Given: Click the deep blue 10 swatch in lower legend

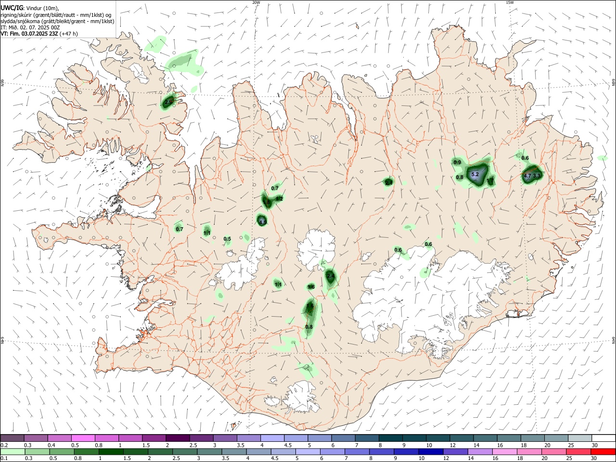Looking at the screenshot, I should pos(430,451).
